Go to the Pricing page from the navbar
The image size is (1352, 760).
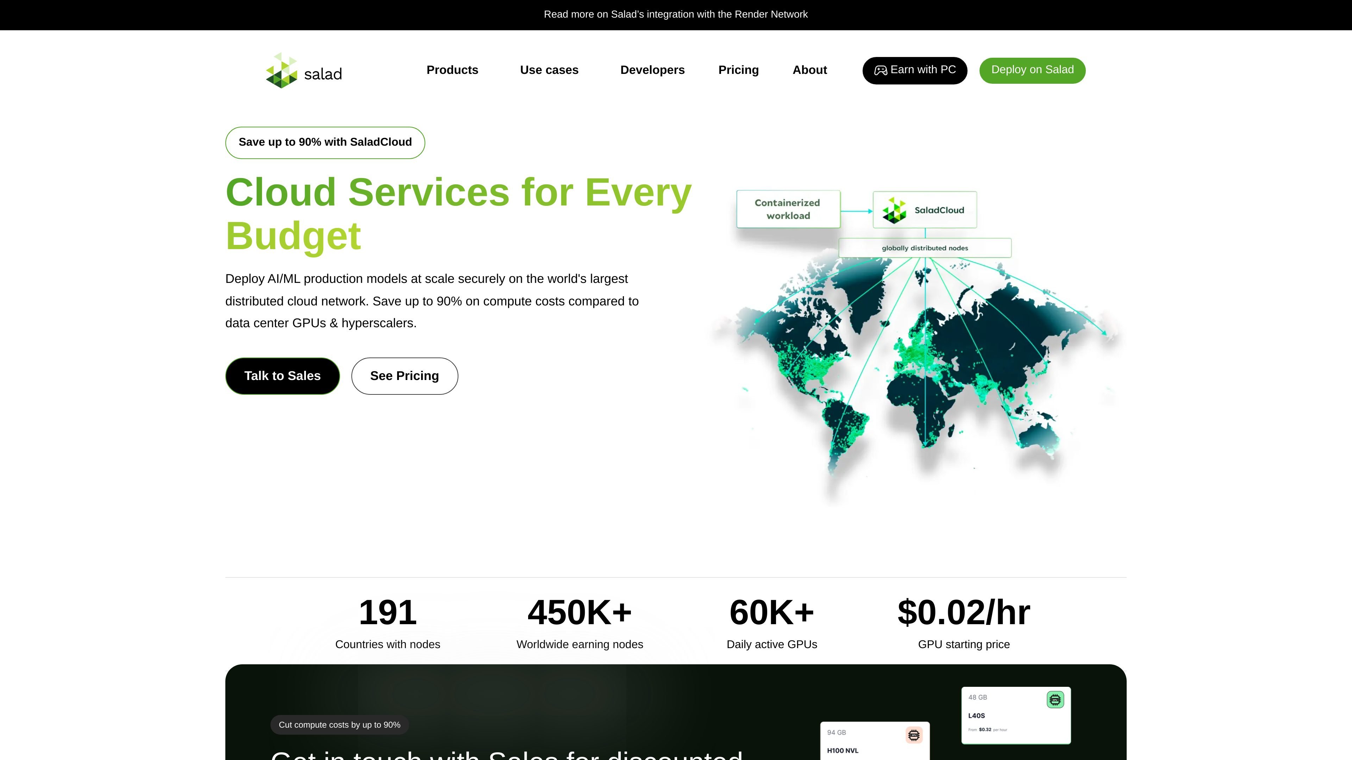[738, 70]
